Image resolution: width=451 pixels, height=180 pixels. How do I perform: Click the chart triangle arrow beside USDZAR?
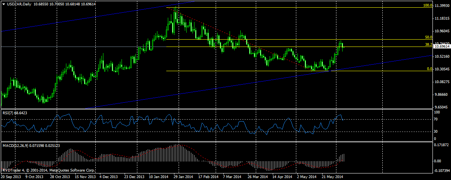pyautogui.click(x=3, y=4)
